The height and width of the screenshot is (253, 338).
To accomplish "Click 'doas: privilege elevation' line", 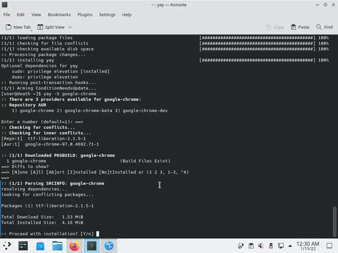I will (45, 77).
